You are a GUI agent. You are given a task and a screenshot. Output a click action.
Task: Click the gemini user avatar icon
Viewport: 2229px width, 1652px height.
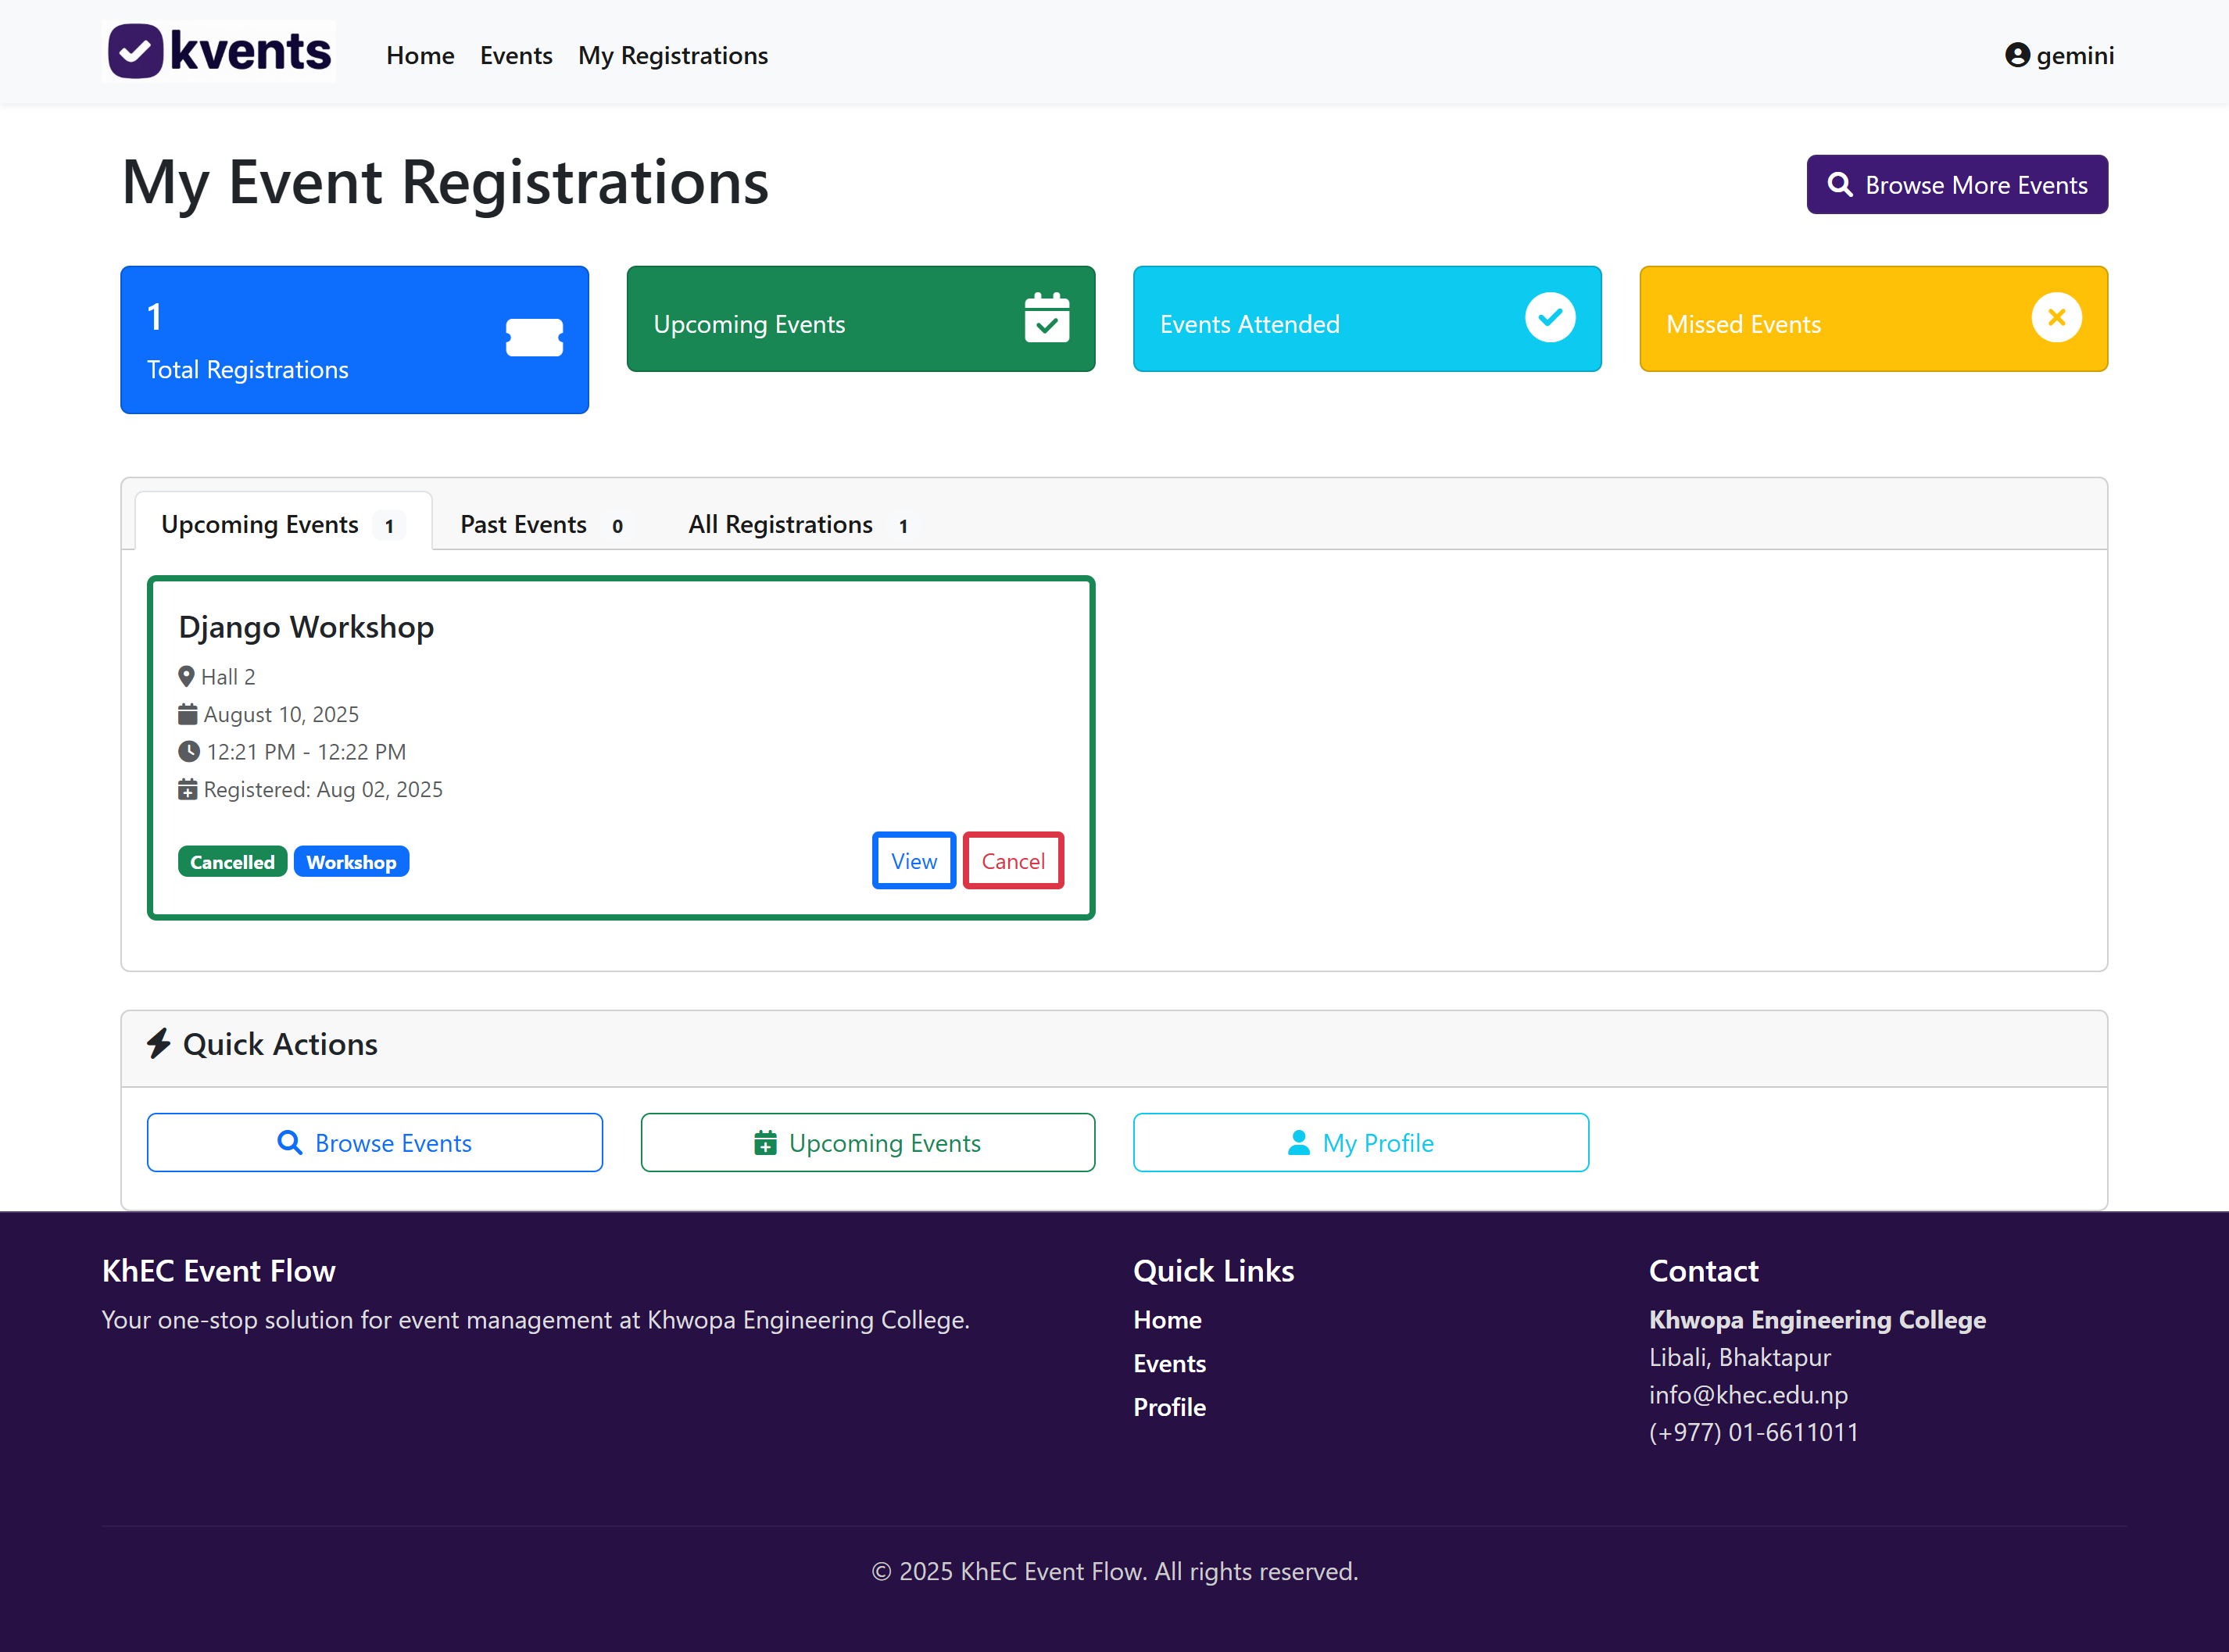coord(2017,55)
